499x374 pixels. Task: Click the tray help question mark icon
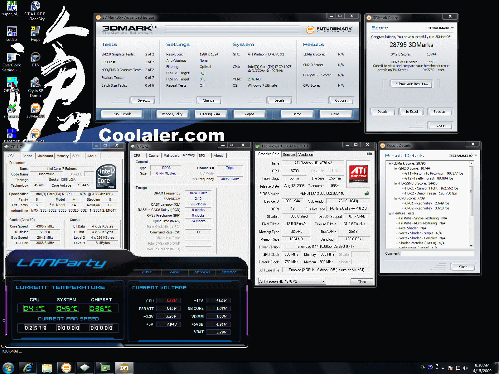click(430, 367)
